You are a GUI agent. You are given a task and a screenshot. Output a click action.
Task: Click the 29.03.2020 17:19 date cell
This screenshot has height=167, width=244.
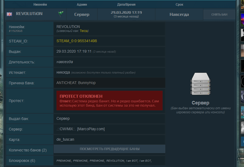126,14
